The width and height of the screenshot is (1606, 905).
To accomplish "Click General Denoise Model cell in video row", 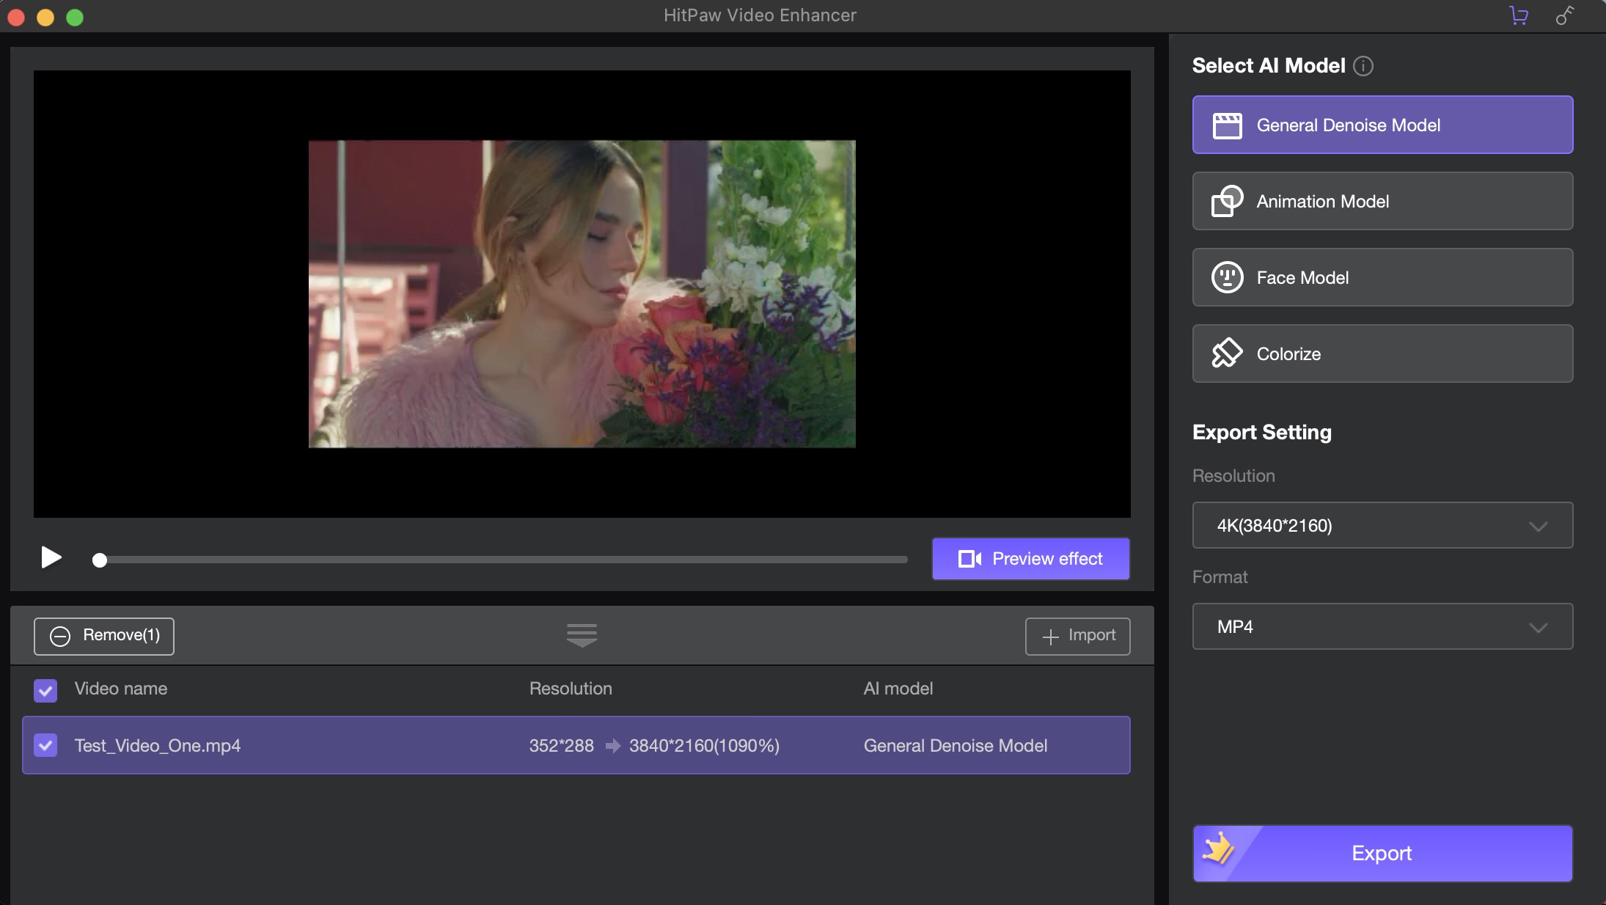I will (x=956, y=746).
